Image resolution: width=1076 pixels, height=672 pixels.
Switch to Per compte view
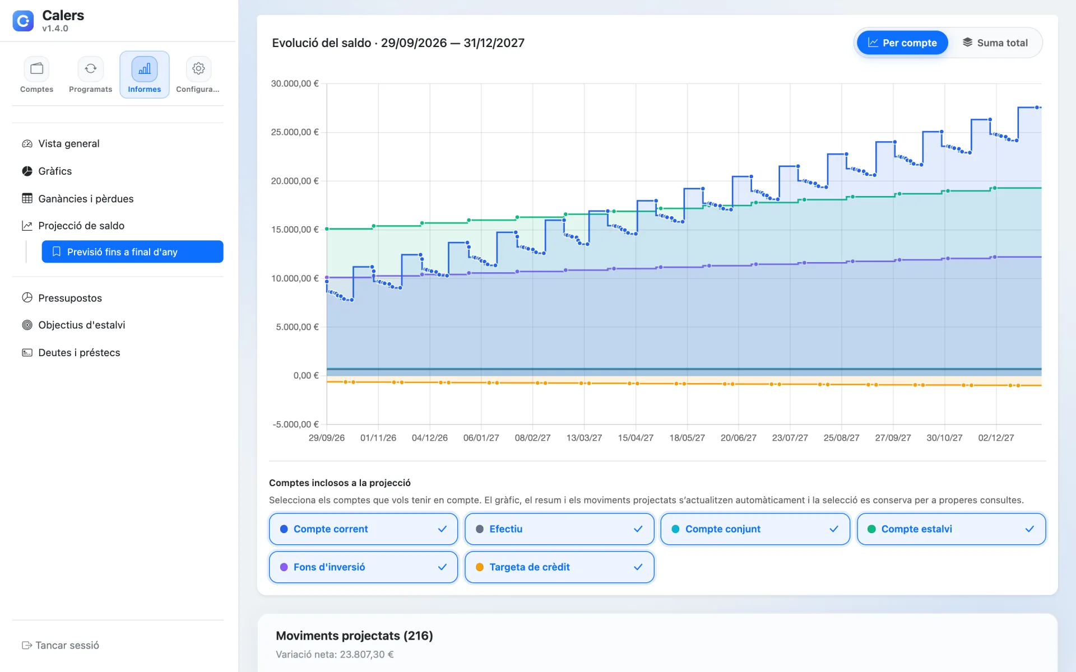click(x=902, y=43)
